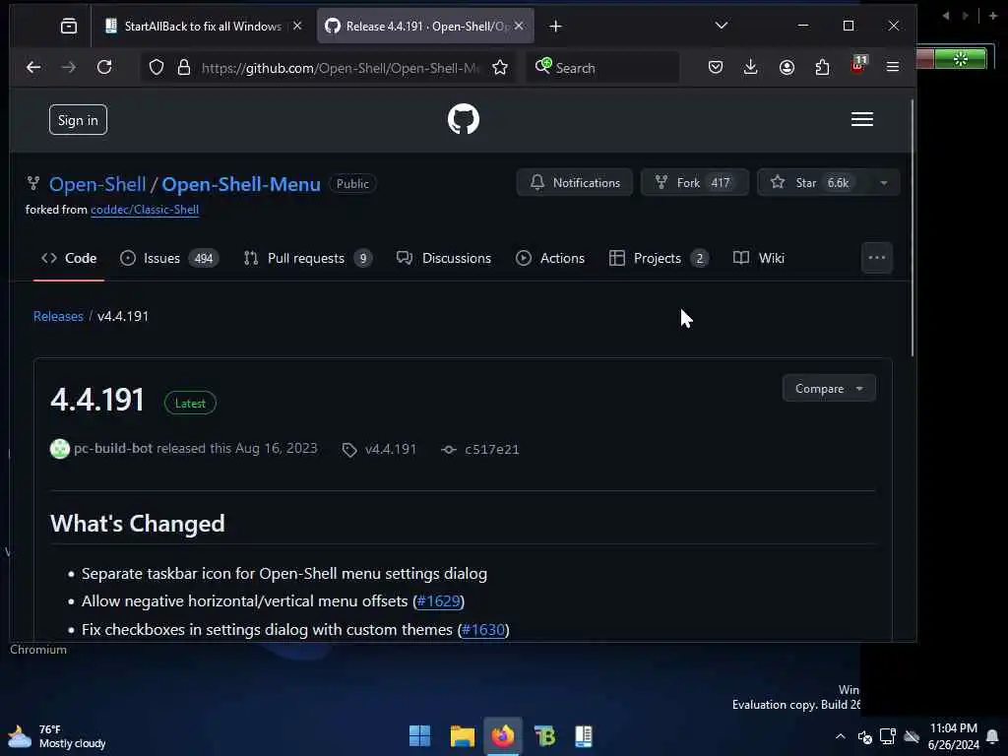Open GitHub site hamburger menu

[x=861, y=119]
